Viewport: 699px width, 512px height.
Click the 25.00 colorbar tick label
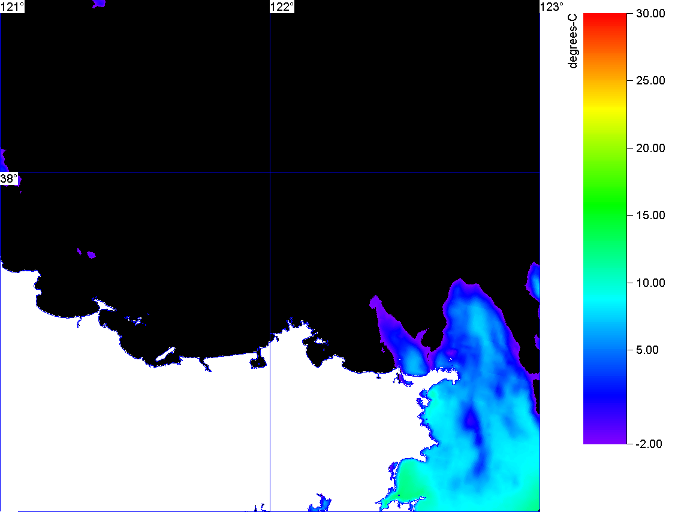(650, 81)
